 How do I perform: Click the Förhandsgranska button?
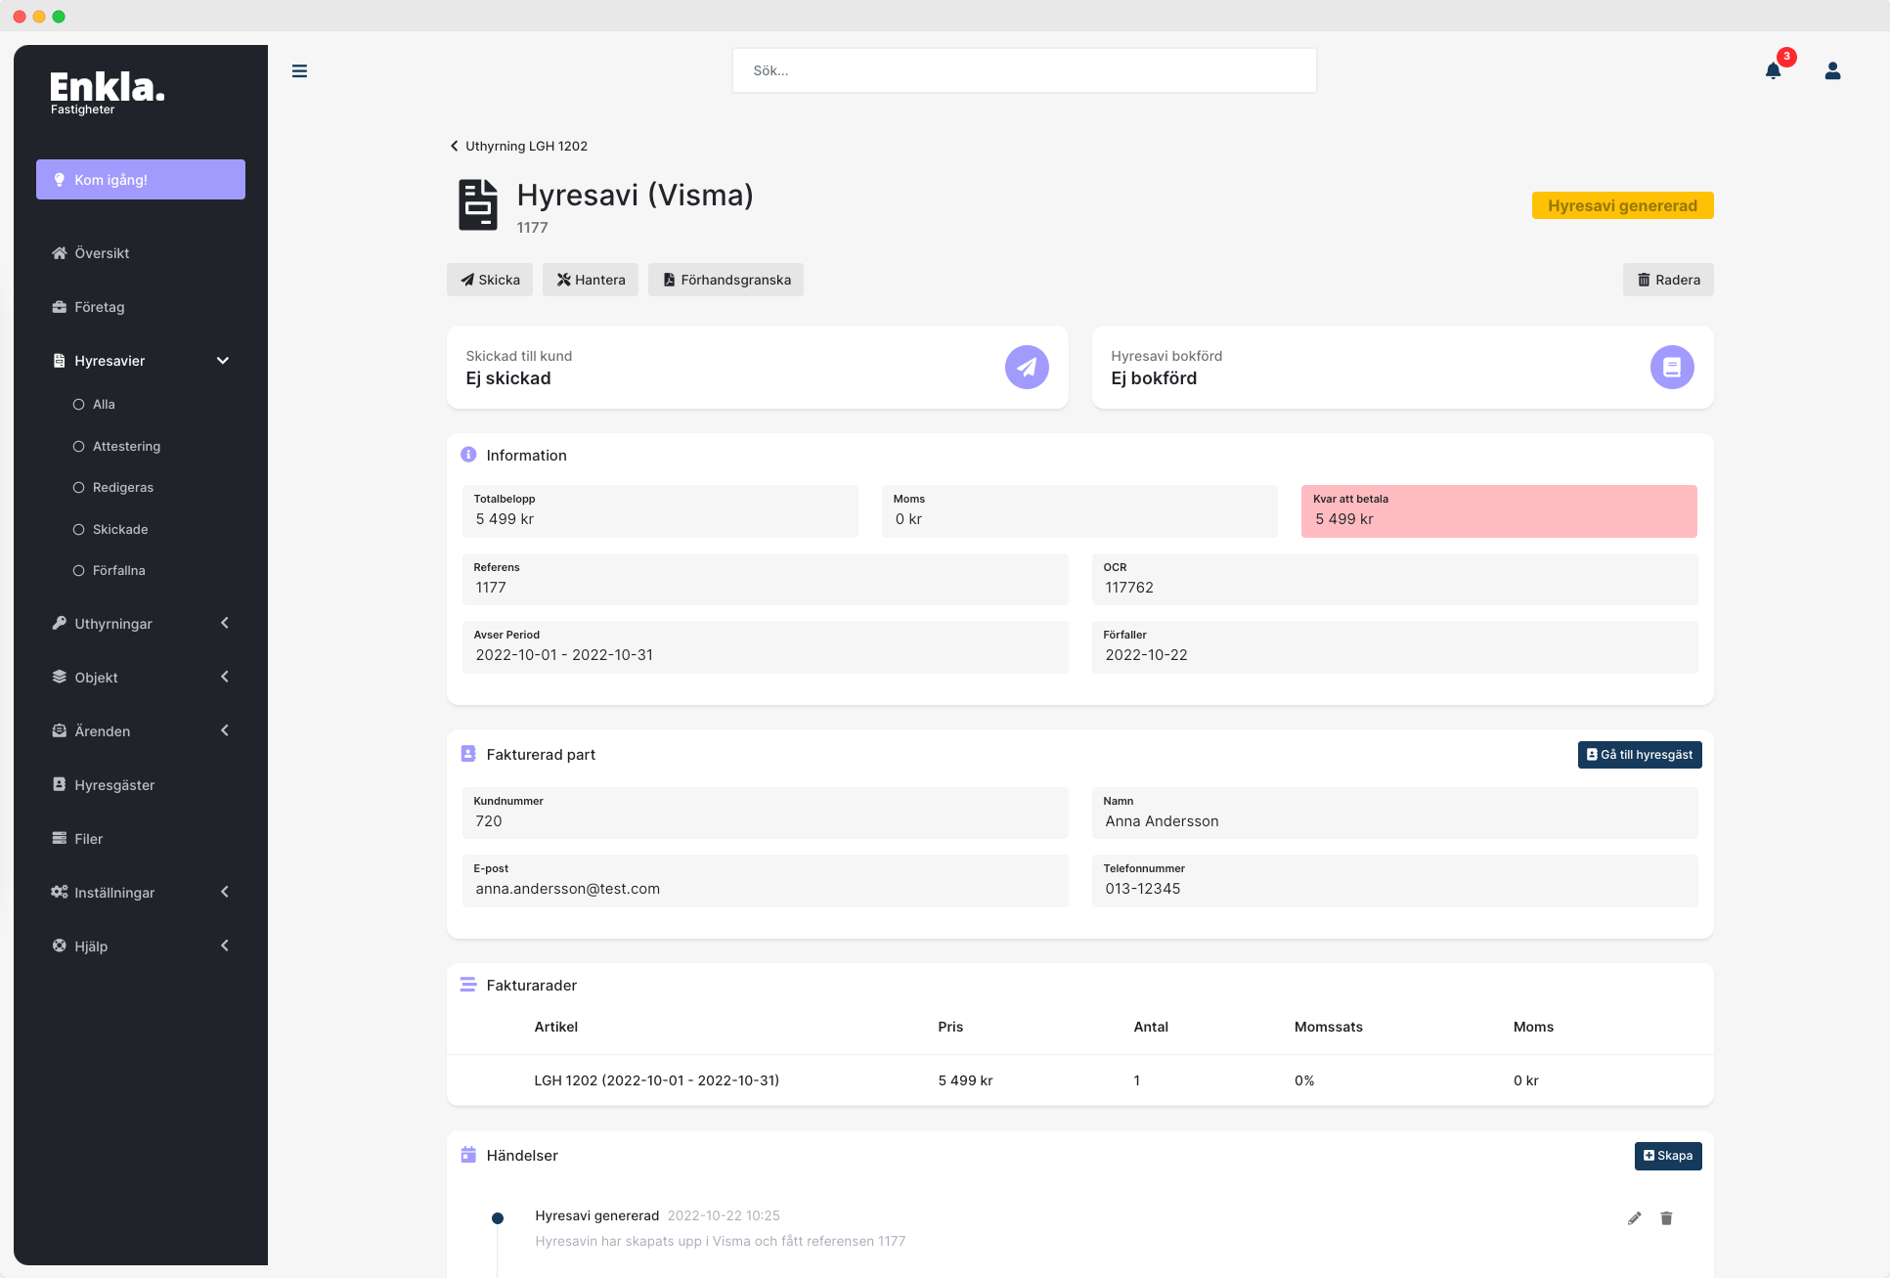coord(725,280)
